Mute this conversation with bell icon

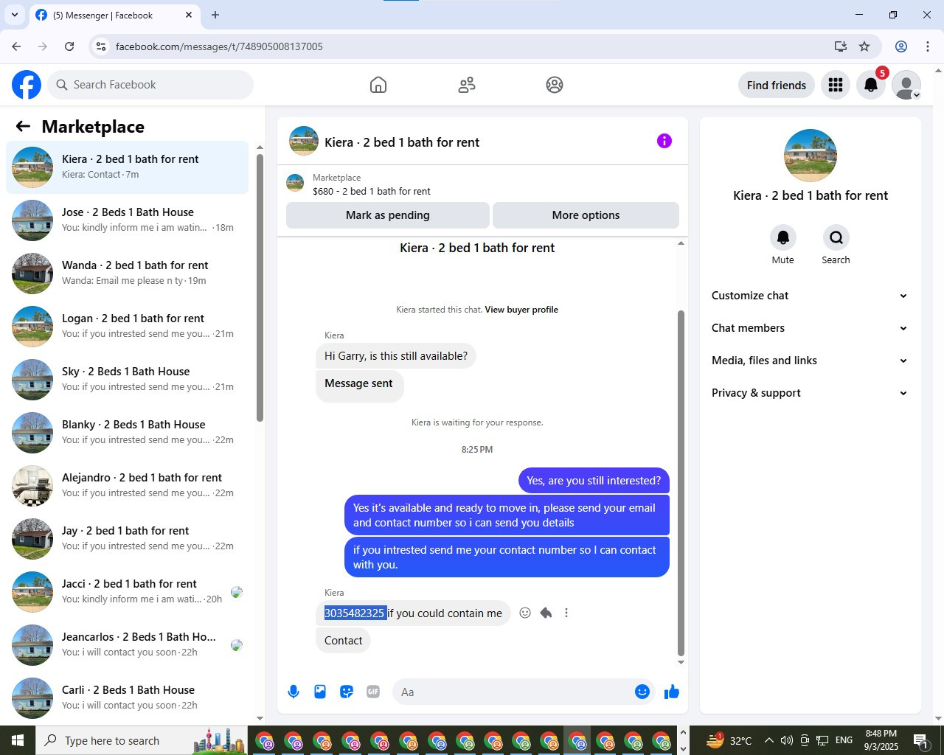click(x=783, y=237)
